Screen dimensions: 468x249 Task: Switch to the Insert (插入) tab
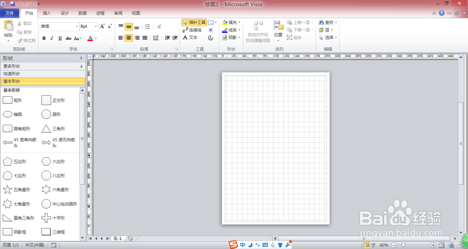coord(47,13)
